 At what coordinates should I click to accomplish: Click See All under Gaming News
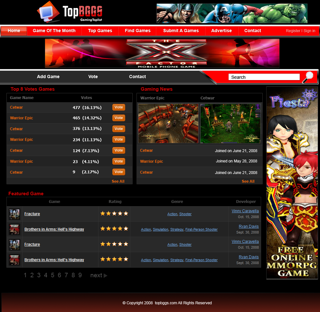248,181
